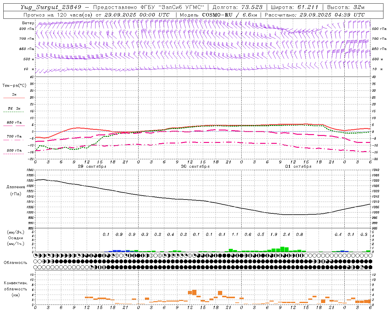
Task: Click the 'Давление' pressure panel label
Action: coord(16,187)
